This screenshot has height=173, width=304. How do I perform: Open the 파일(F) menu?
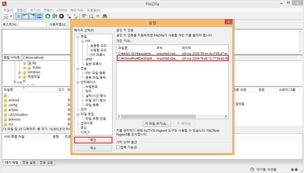8,10
